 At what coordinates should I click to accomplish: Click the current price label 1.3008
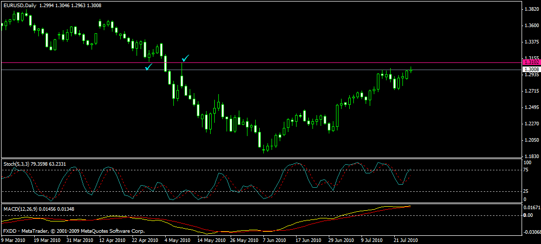tap(530, 69)
